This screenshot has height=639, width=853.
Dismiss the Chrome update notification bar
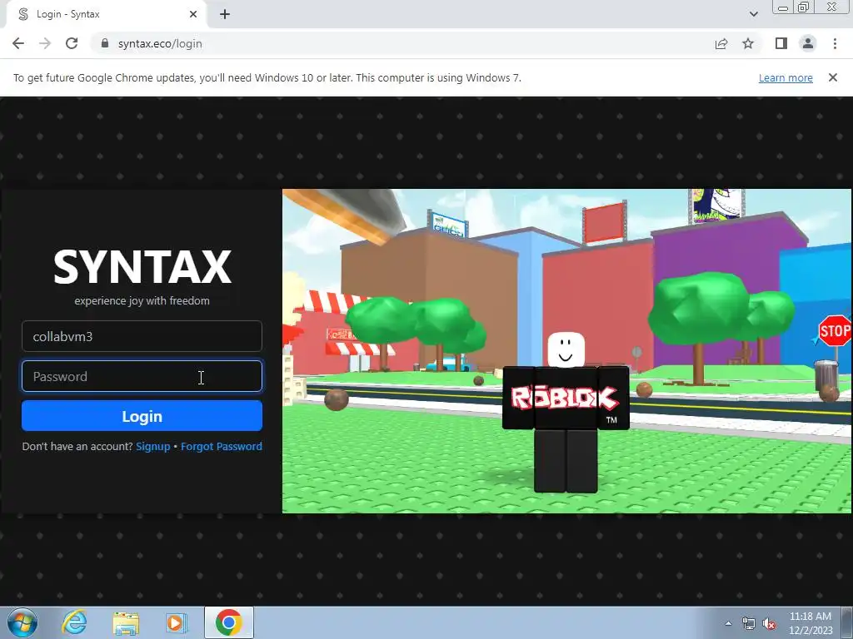832,77
